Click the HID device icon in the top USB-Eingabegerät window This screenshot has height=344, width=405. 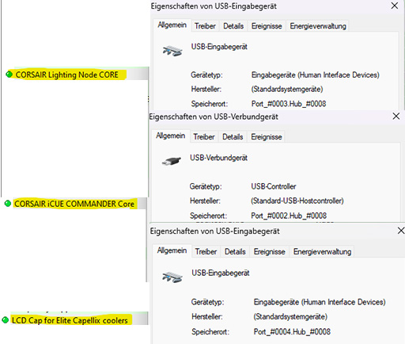[x=172, y=51]
